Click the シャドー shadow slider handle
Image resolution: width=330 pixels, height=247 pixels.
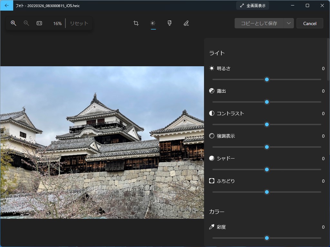point(267,169)
